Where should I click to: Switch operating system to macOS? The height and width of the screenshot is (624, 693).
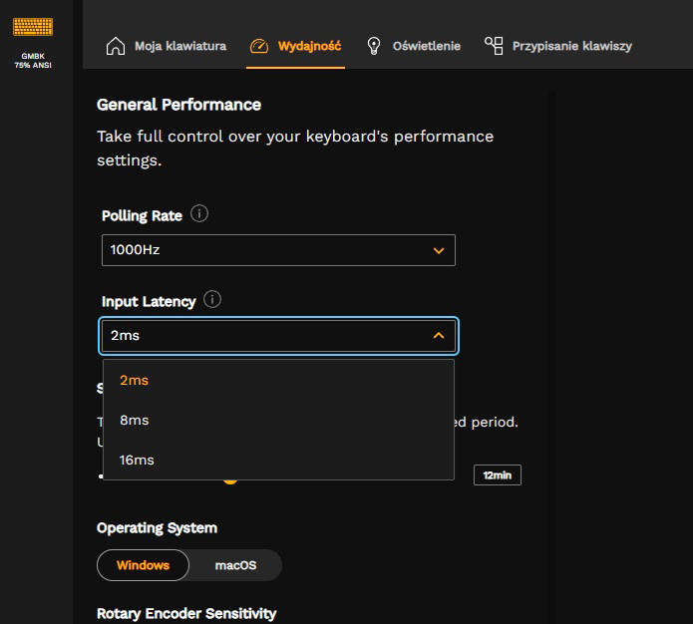(235, 565)
